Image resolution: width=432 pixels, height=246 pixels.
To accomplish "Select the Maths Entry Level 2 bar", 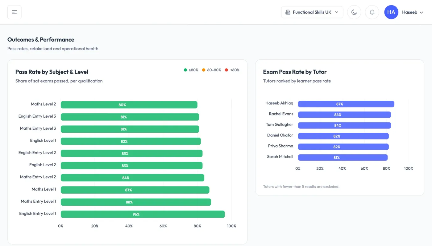I will click(x=132, y=178).
